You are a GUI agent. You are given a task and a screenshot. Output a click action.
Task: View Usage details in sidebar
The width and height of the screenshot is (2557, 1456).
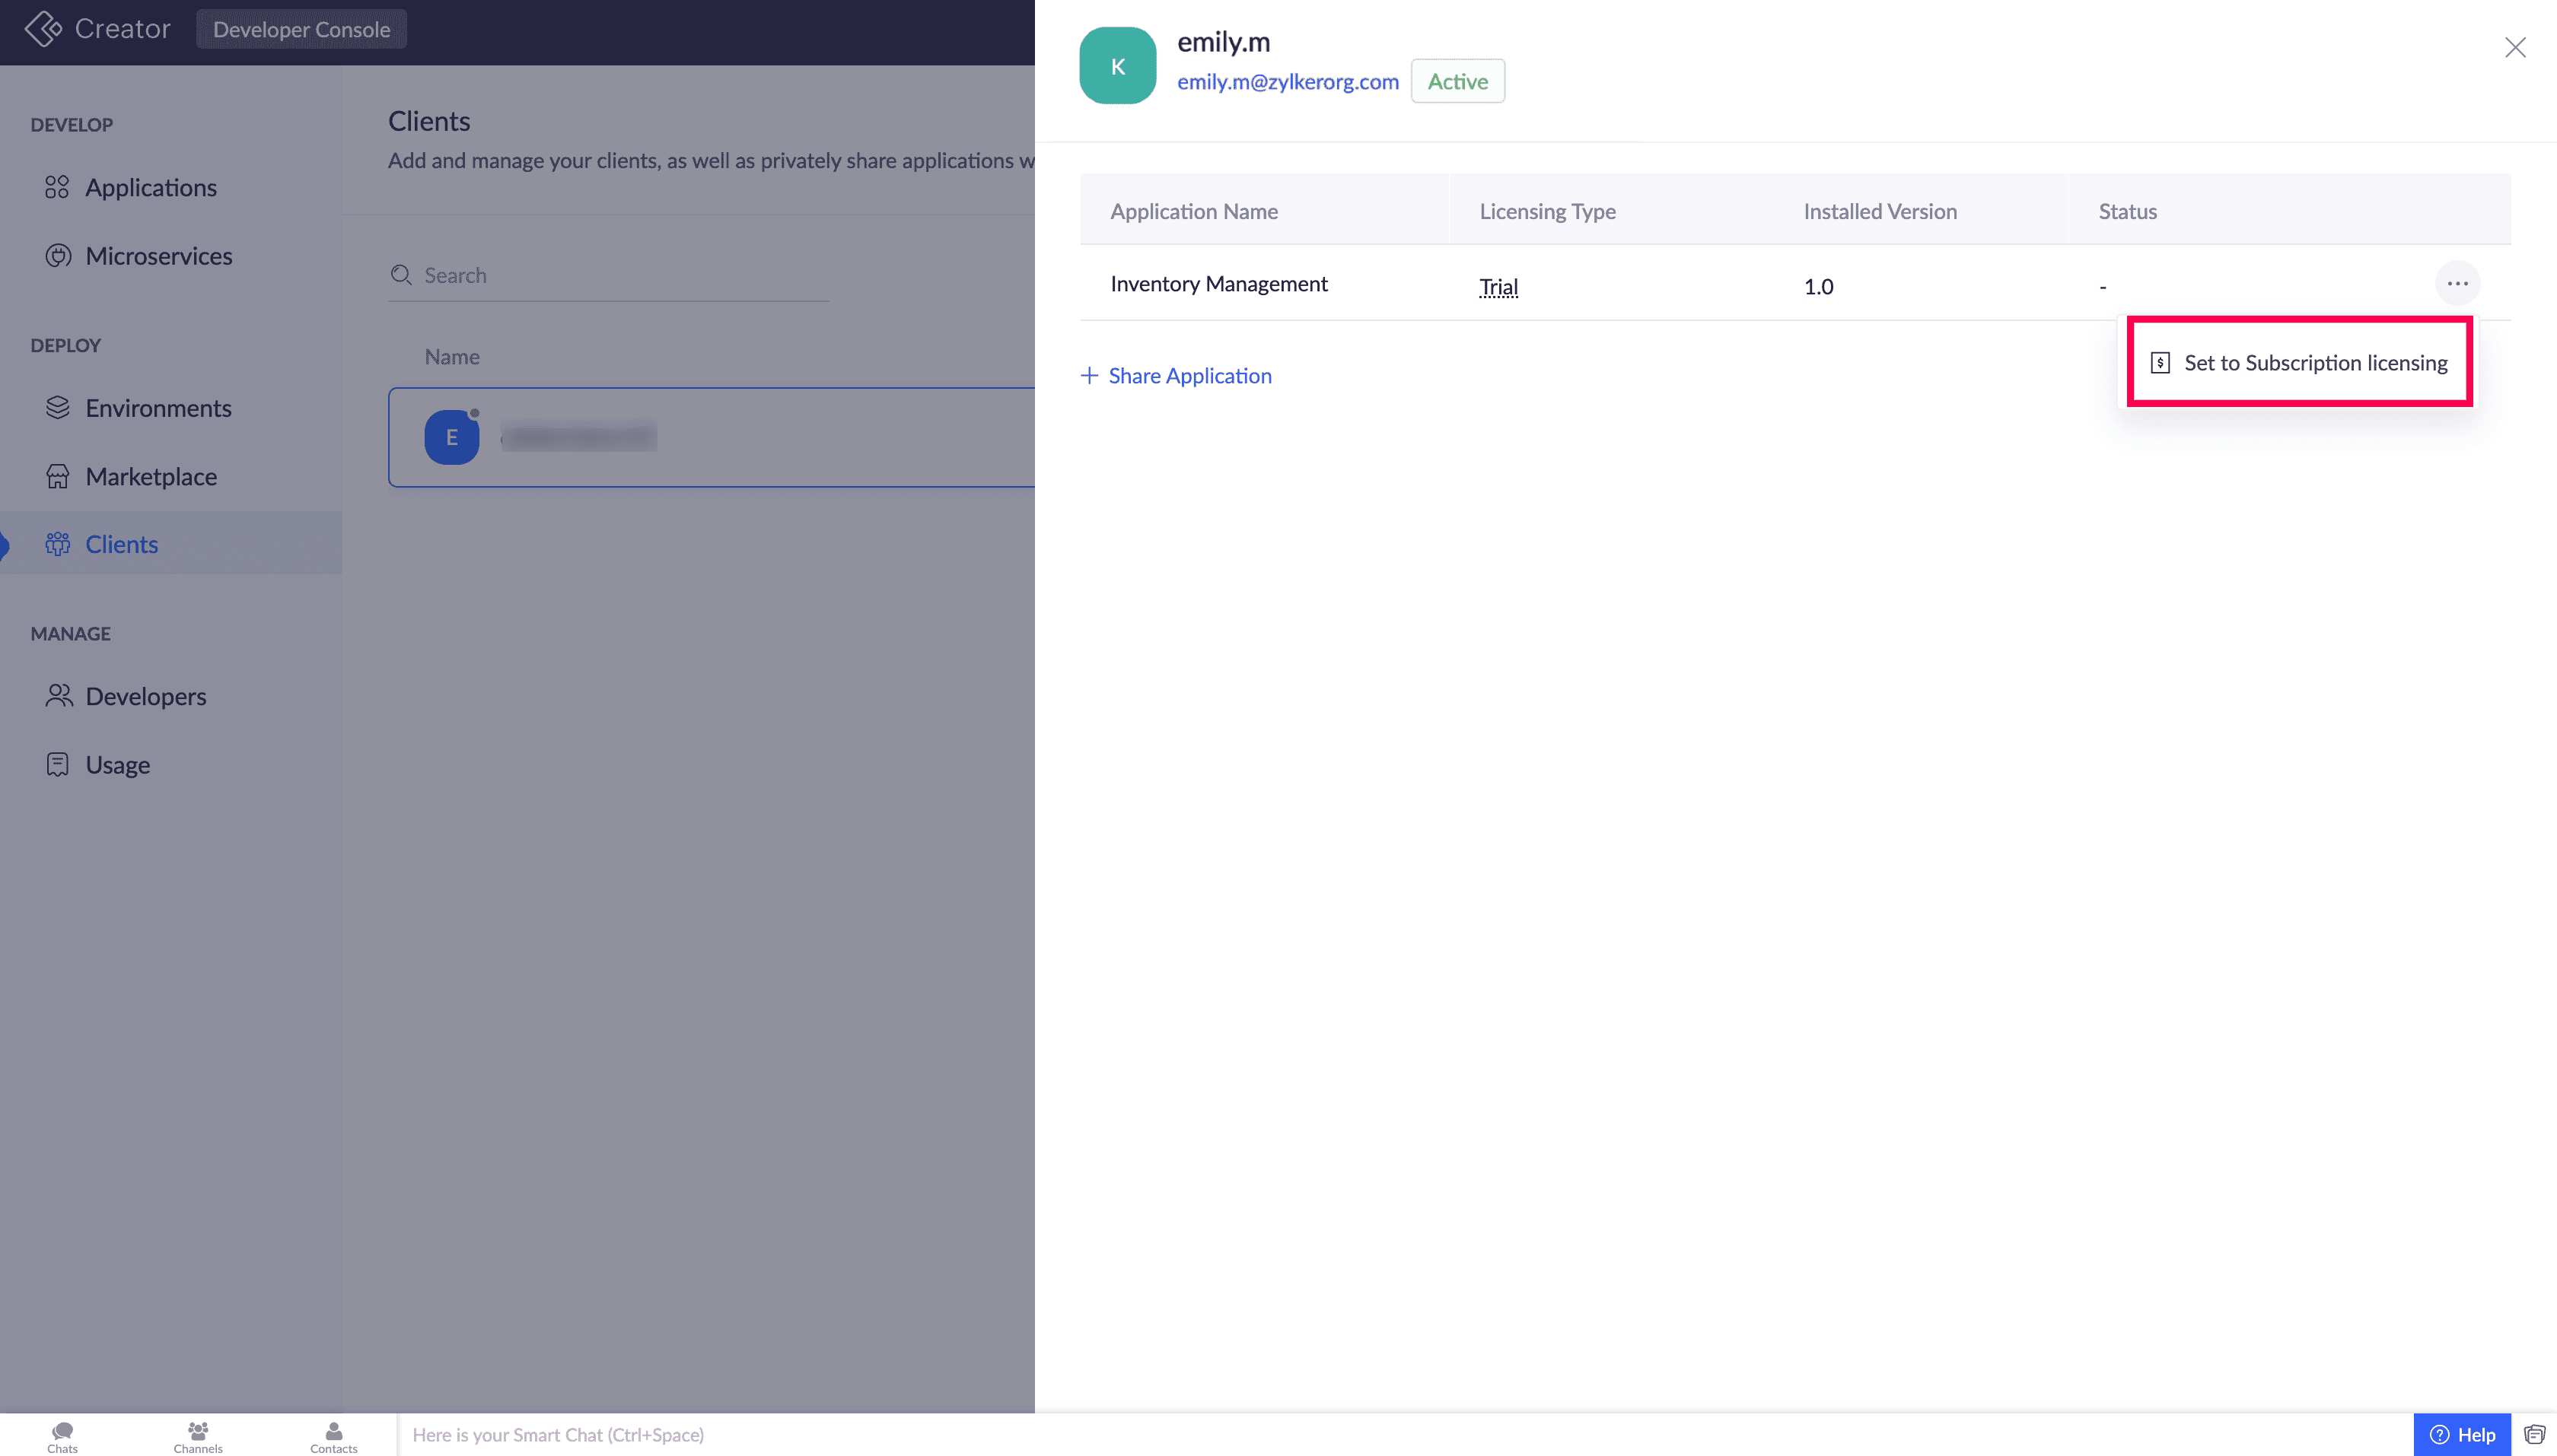click(117, 765)
